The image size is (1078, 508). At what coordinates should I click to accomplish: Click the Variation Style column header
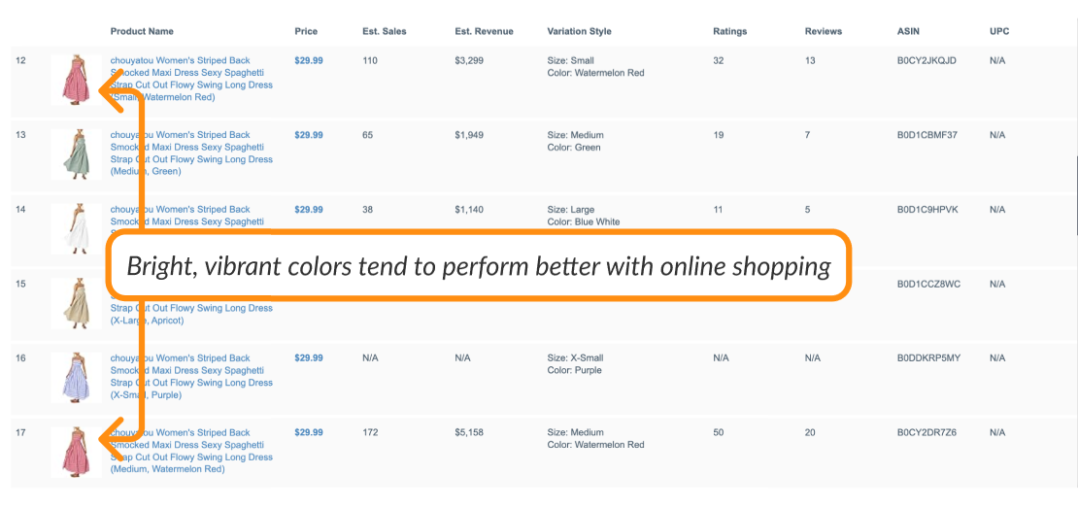(x=579, y=32)
